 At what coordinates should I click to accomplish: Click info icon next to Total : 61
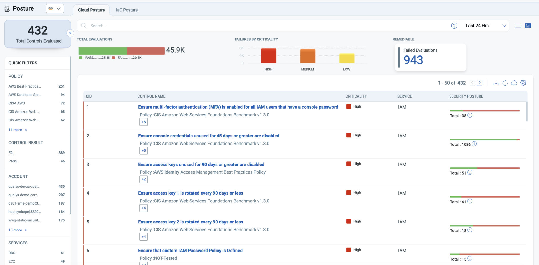coord(470,201)
